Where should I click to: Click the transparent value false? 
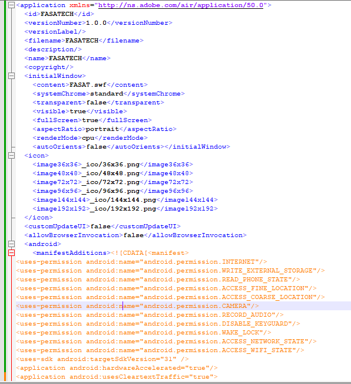(x=97, y=103)
